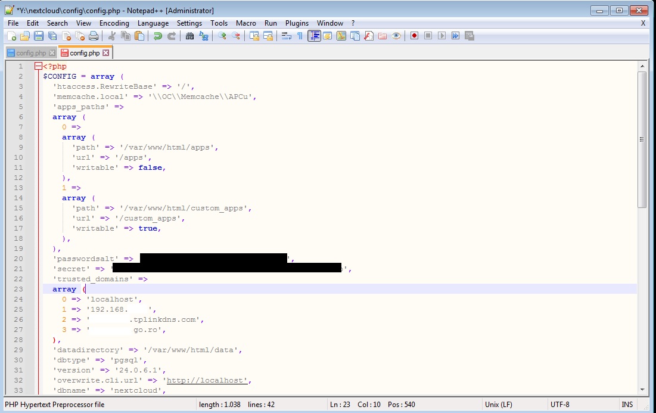The image size is (656, 413).
Task: Open the Window menu
Action: (x=330, y=23)
